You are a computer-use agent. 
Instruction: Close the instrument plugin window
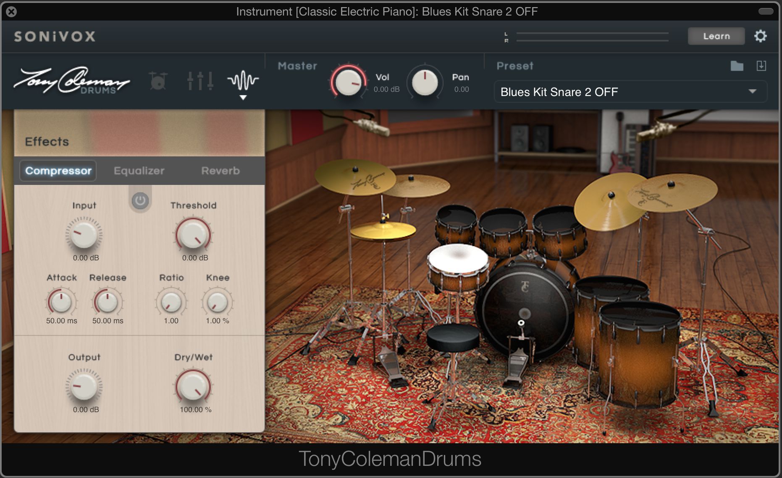coord(12,12)
